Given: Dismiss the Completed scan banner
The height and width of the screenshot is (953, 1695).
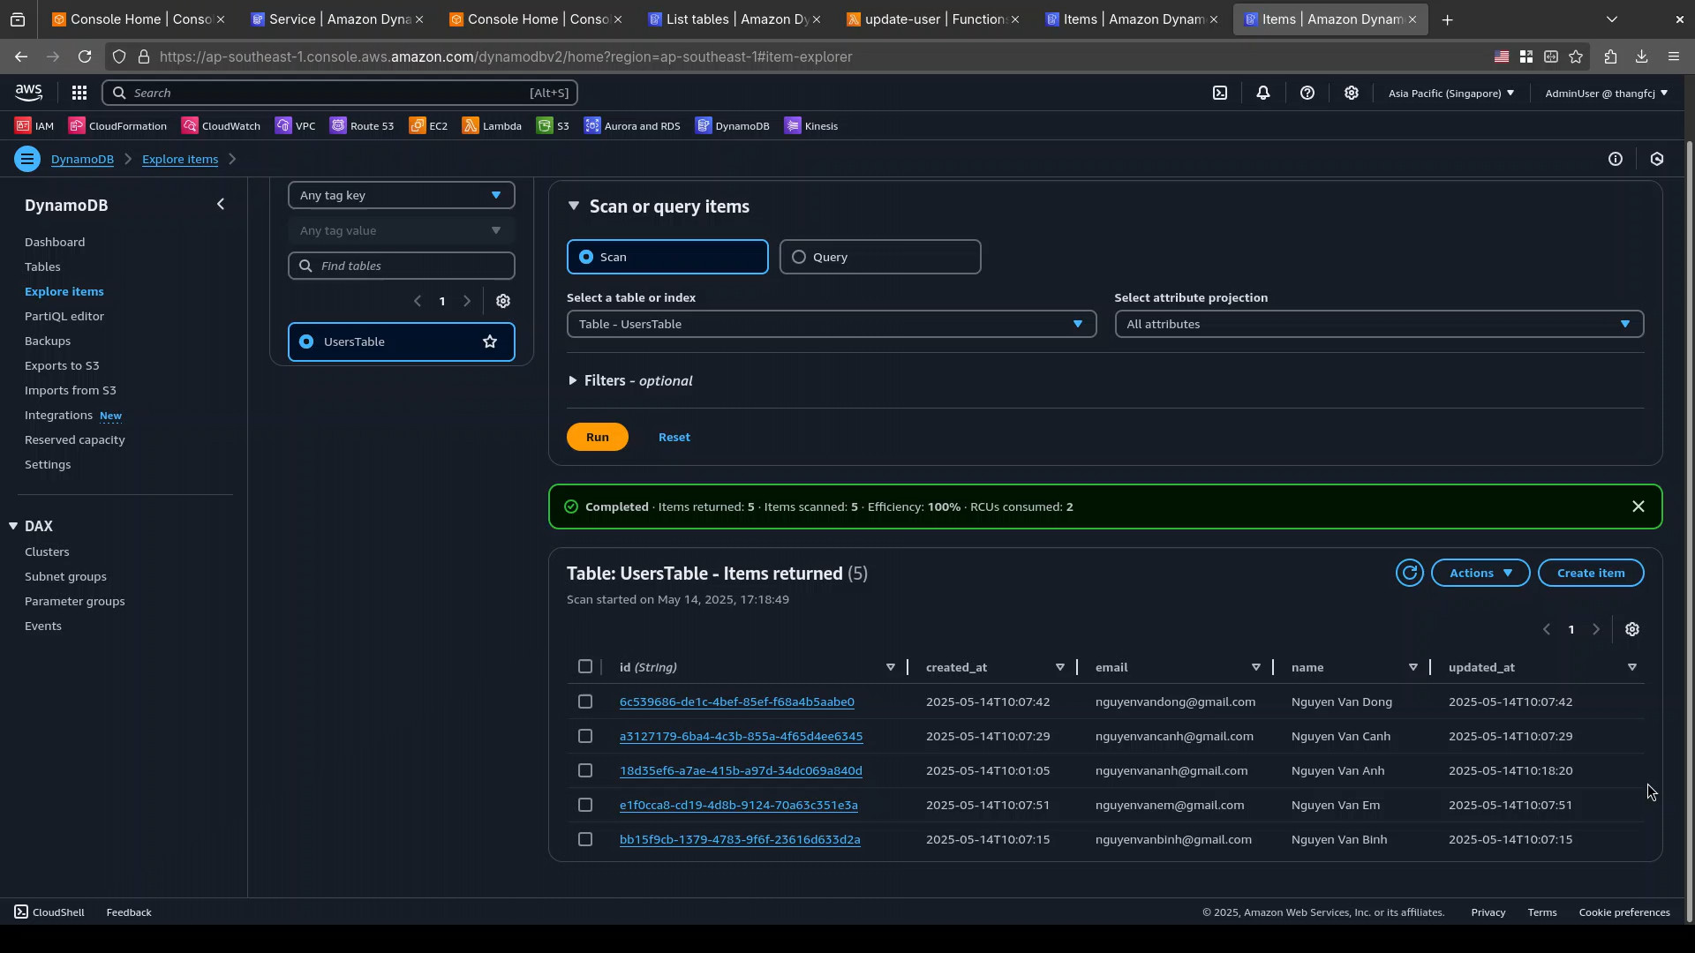Looking at the screenshot, I should point(1638,507).
